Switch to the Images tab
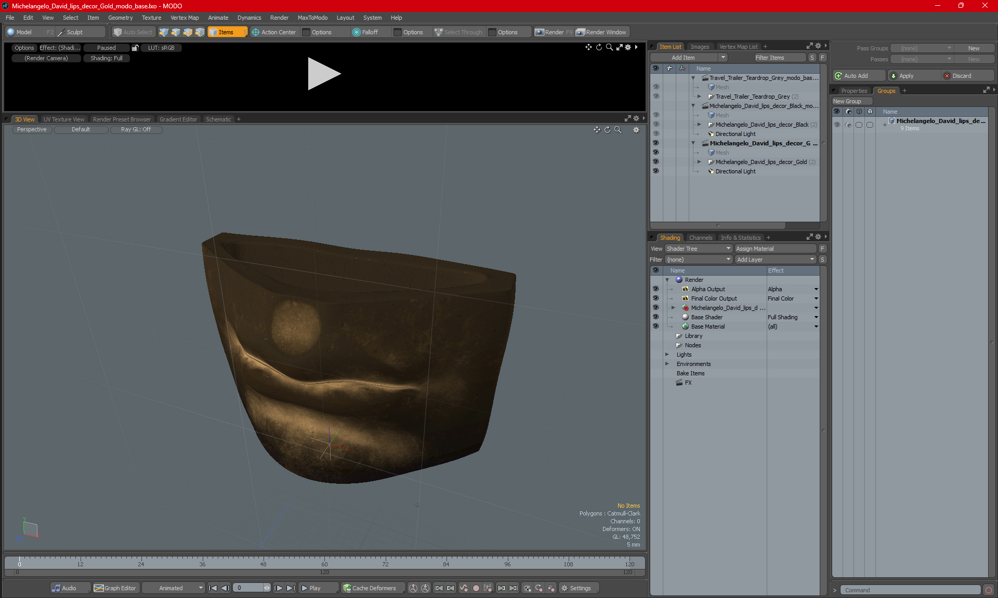Image resolution: width=998 pixels, height=598 pixels. (x=700, y=47)
